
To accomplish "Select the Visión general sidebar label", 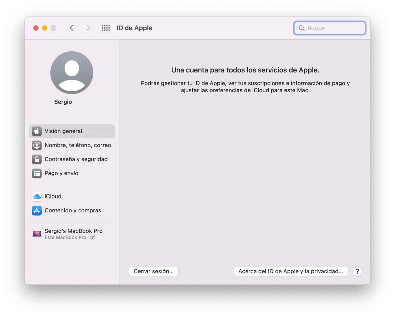I will pyautogui.click(x=63, y=131).
